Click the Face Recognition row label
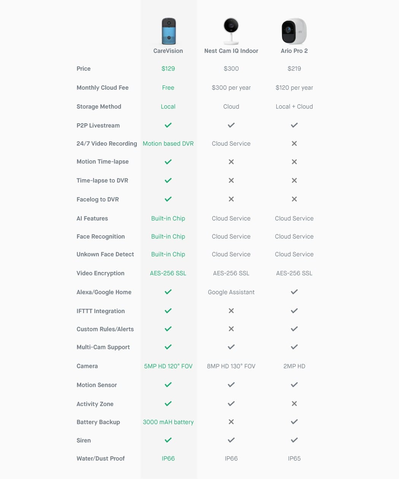The width and height of the screenshot is (399, 479). point(101,236)
